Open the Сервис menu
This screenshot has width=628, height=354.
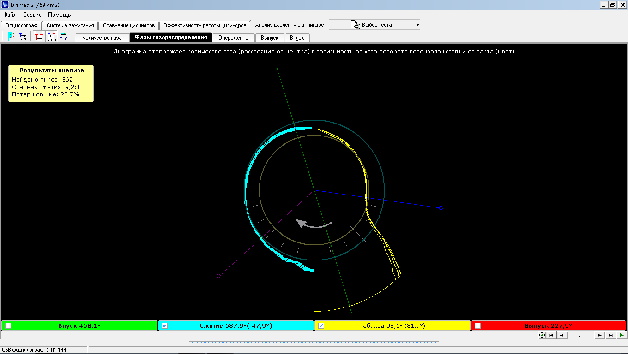point(32,15)
